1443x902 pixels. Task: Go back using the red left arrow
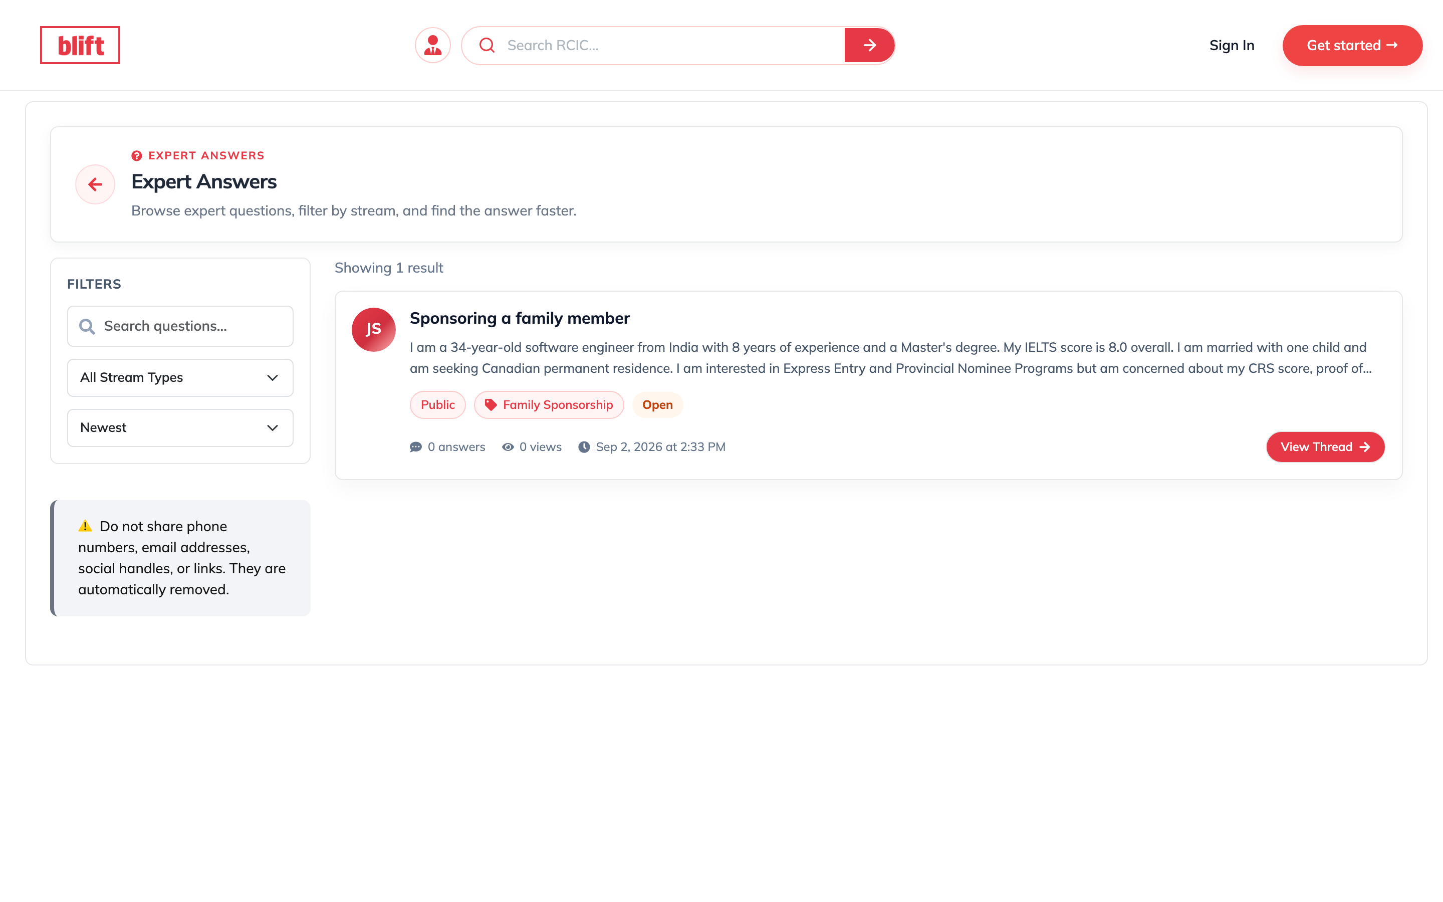tap(95, 184)
